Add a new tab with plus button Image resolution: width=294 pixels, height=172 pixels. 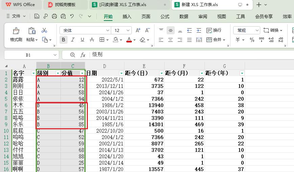[259, 5]
